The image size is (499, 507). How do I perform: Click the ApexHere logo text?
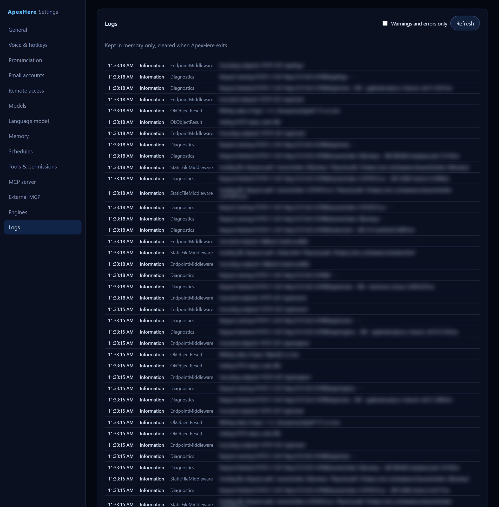pos(22,12)
